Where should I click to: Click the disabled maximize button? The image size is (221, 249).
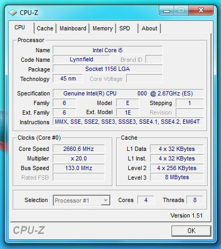coord(181,10)
